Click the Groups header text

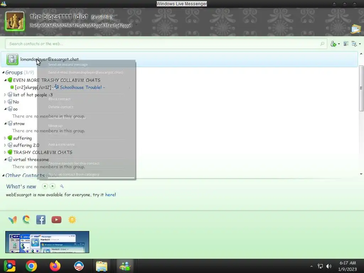(x=14, y=73)
